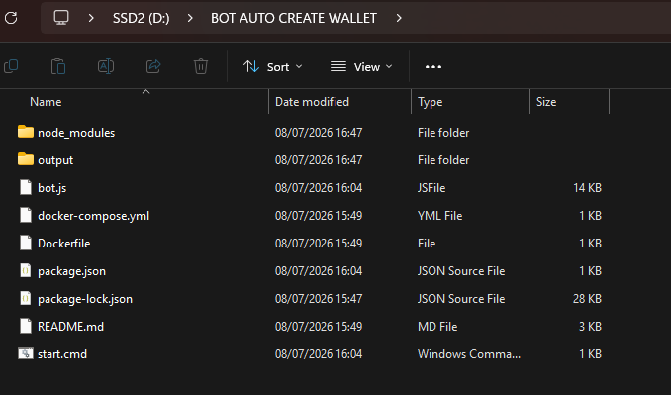Open the See more ellipsis menu
671x395 pixels.
pyautogui.click(x=433, y=66)
